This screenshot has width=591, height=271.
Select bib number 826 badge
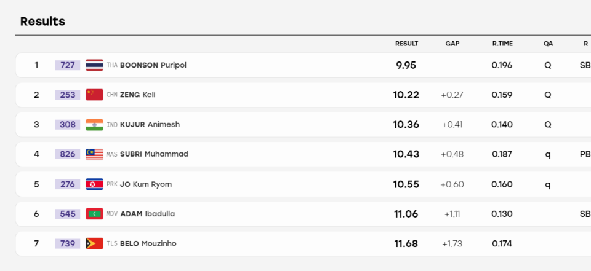tap(68, 154)
